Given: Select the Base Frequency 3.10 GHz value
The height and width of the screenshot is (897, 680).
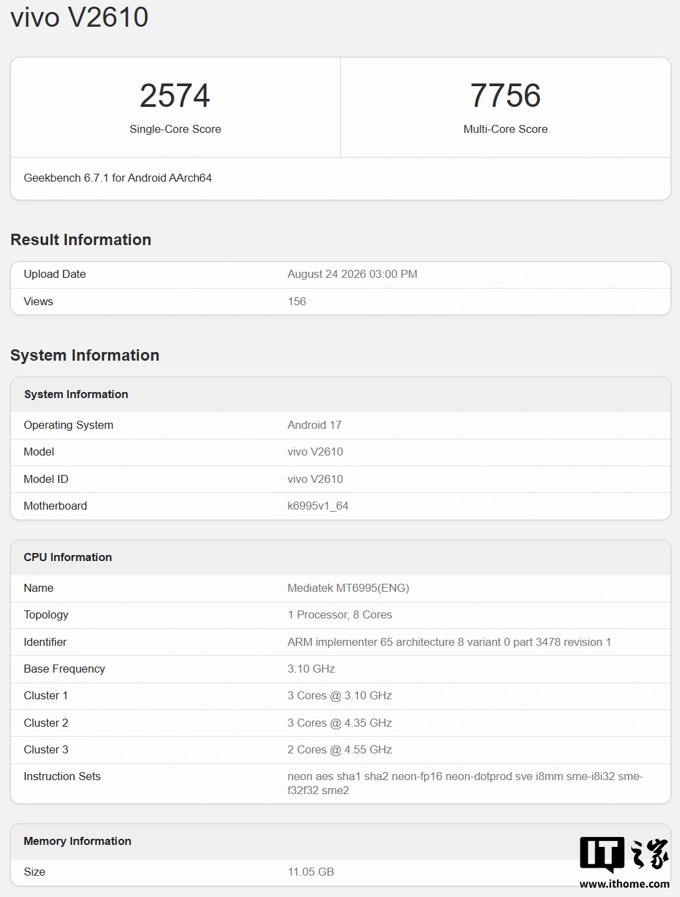Looking at the screenshot, I should [x=311, y=669].
